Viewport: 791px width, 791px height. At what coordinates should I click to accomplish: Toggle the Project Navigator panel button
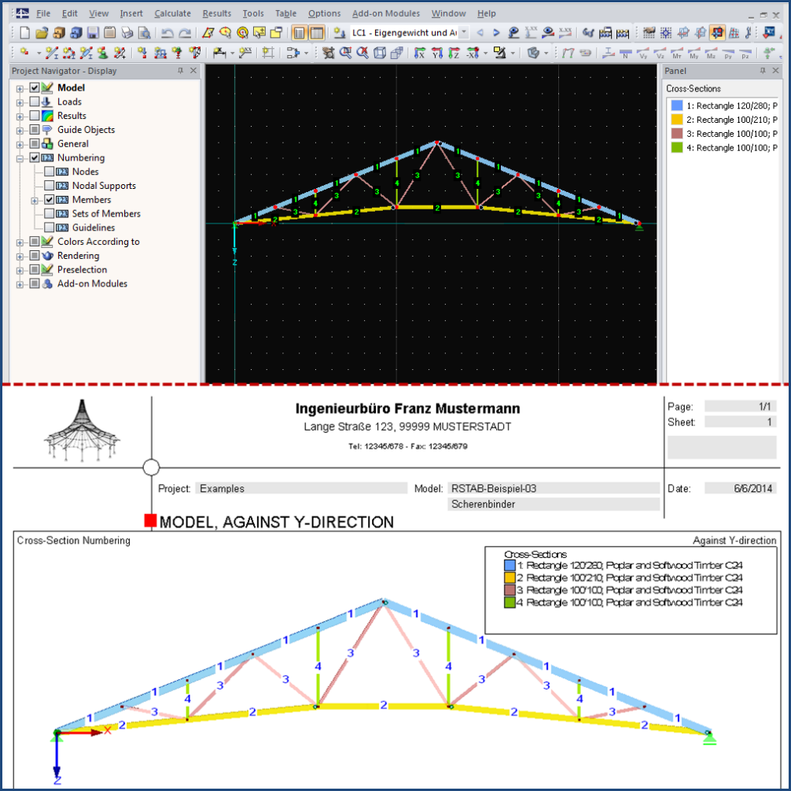click(x=299, y=33)
